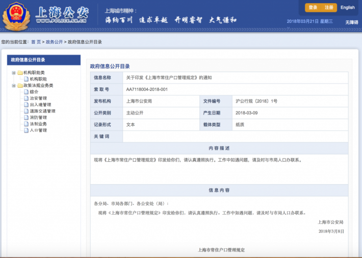This screenshot has width=362, height=258.
Task: Click the 政策法规业务类 folder icon
Action: 20,86
